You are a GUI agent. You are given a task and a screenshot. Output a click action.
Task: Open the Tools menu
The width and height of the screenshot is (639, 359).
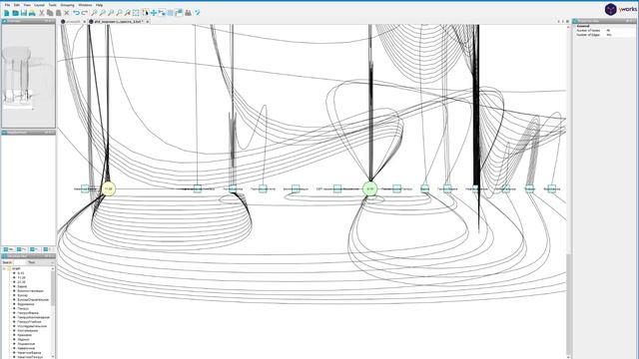tap(53, 5)
